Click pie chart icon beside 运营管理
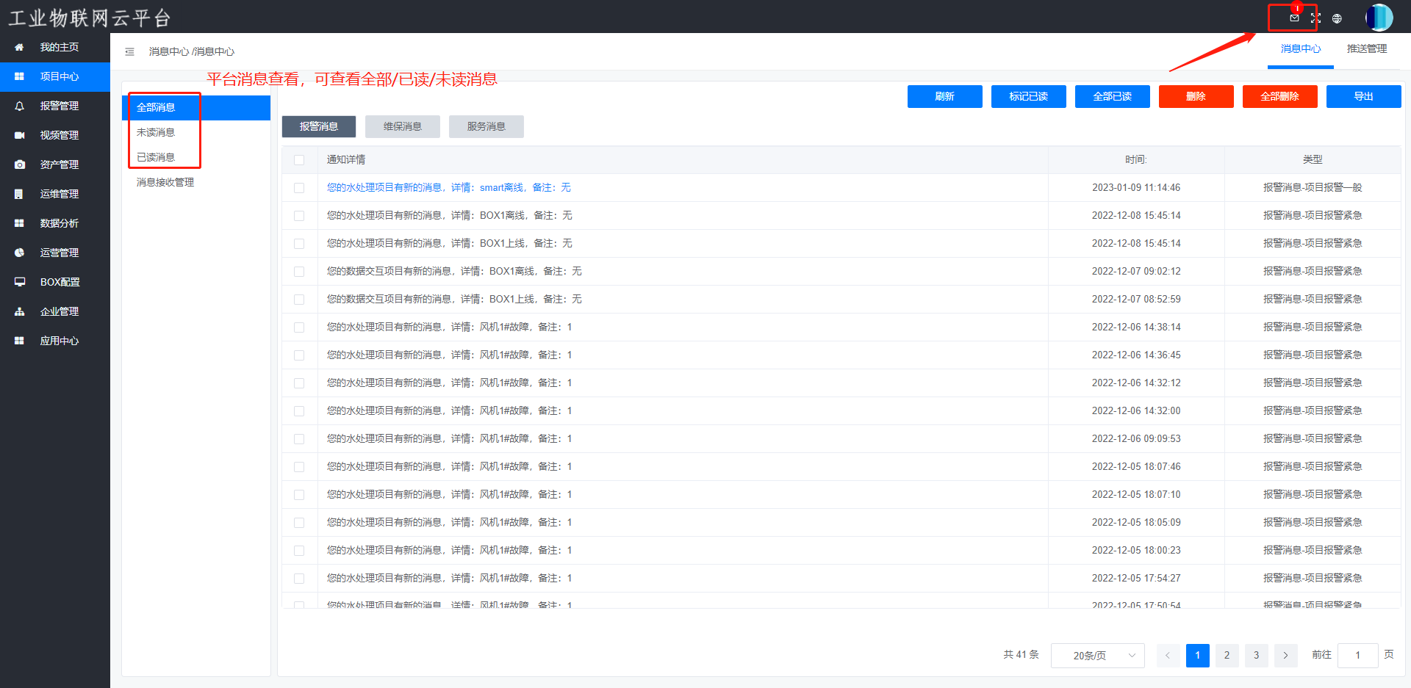The image size is (1411, 688). (x=20, y=253)
